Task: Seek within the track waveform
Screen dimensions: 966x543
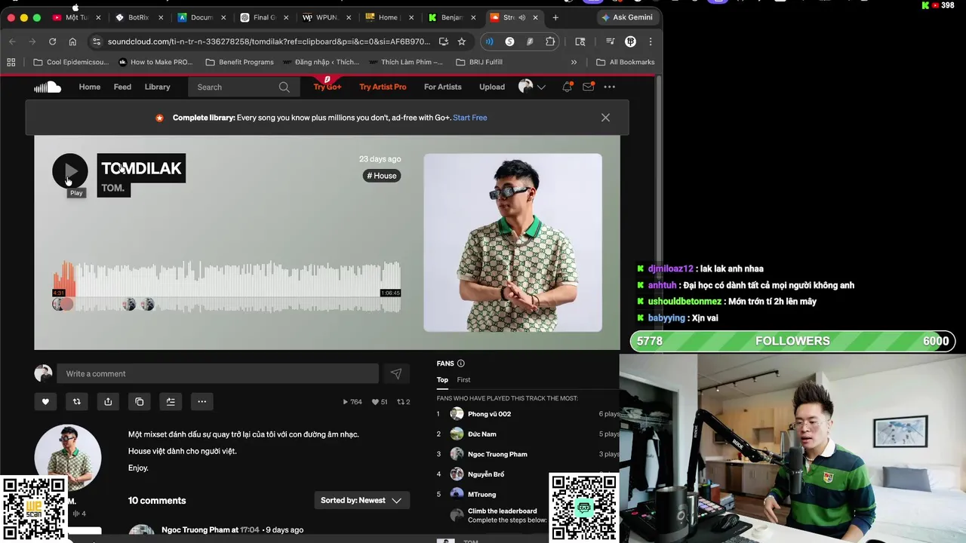Action: [226, 285]
